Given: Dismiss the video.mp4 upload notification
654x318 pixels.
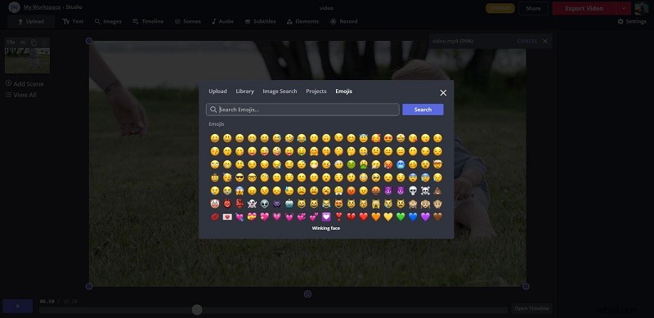Looking at the screenshot, I should [545, 42].
